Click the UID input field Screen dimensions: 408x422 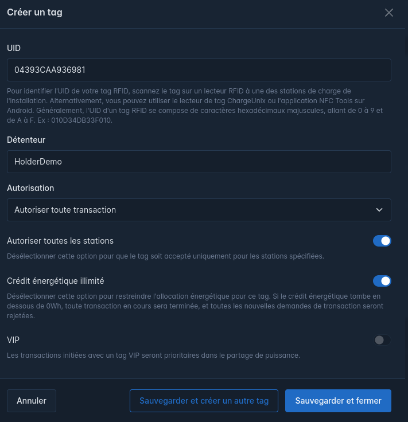(199, 70)
